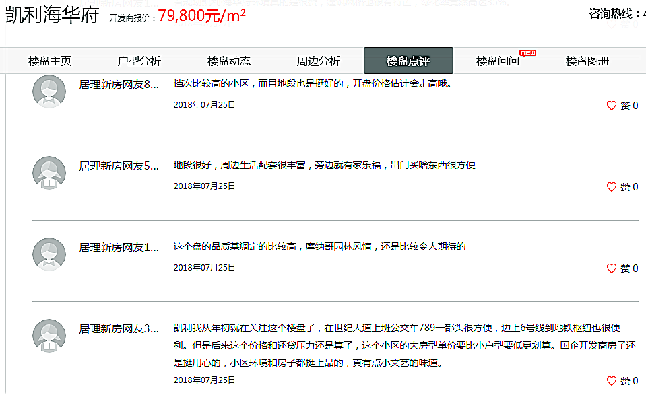Click avatar of user 居理新房网友5...
Viewport: 646px width, 395px height.
[49, 173]
